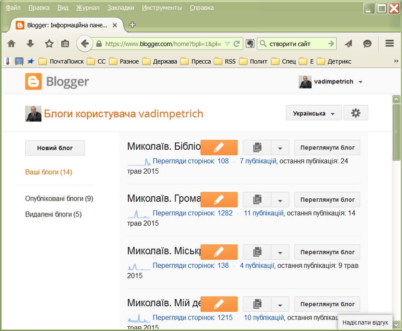Open Перегляди сторінок: 108 link
Screen dimensions: 402x331
[x=190, y=161]
